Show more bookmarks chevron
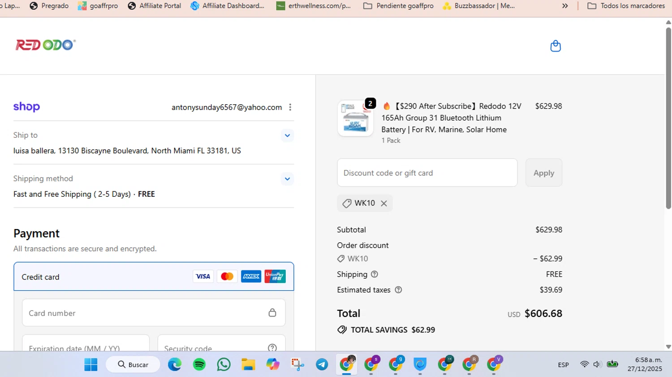Screen dimensions: 672x377 tap(565, 6)
